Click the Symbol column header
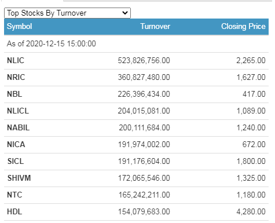The height and width of the screenshot is (223, 275). pos(20,27)
